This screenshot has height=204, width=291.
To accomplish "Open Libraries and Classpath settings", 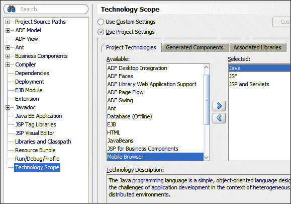I will pyautogui.click(x=43, y=142).
